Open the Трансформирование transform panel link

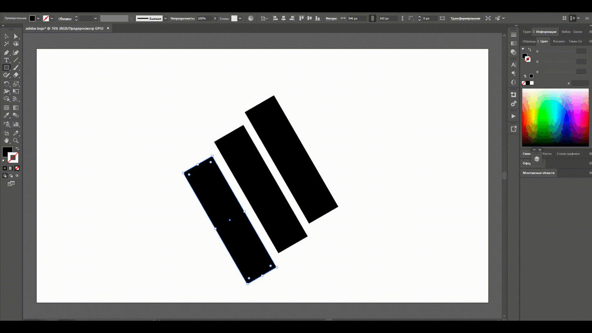pos(465,18)
